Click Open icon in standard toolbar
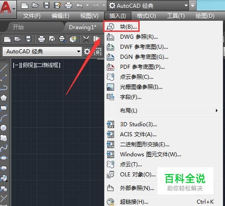Viewport: 225px width, 206px height. click(18, 39)
